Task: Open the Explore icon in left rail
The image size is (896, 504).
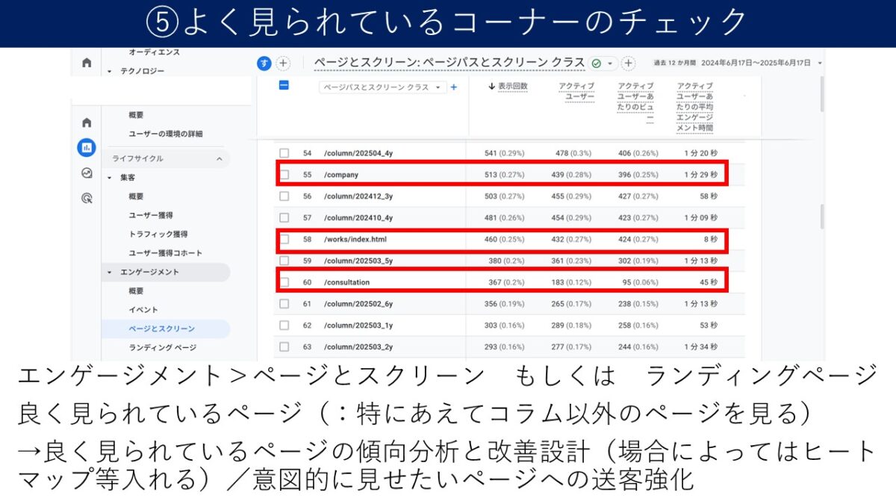Action: 87,173
